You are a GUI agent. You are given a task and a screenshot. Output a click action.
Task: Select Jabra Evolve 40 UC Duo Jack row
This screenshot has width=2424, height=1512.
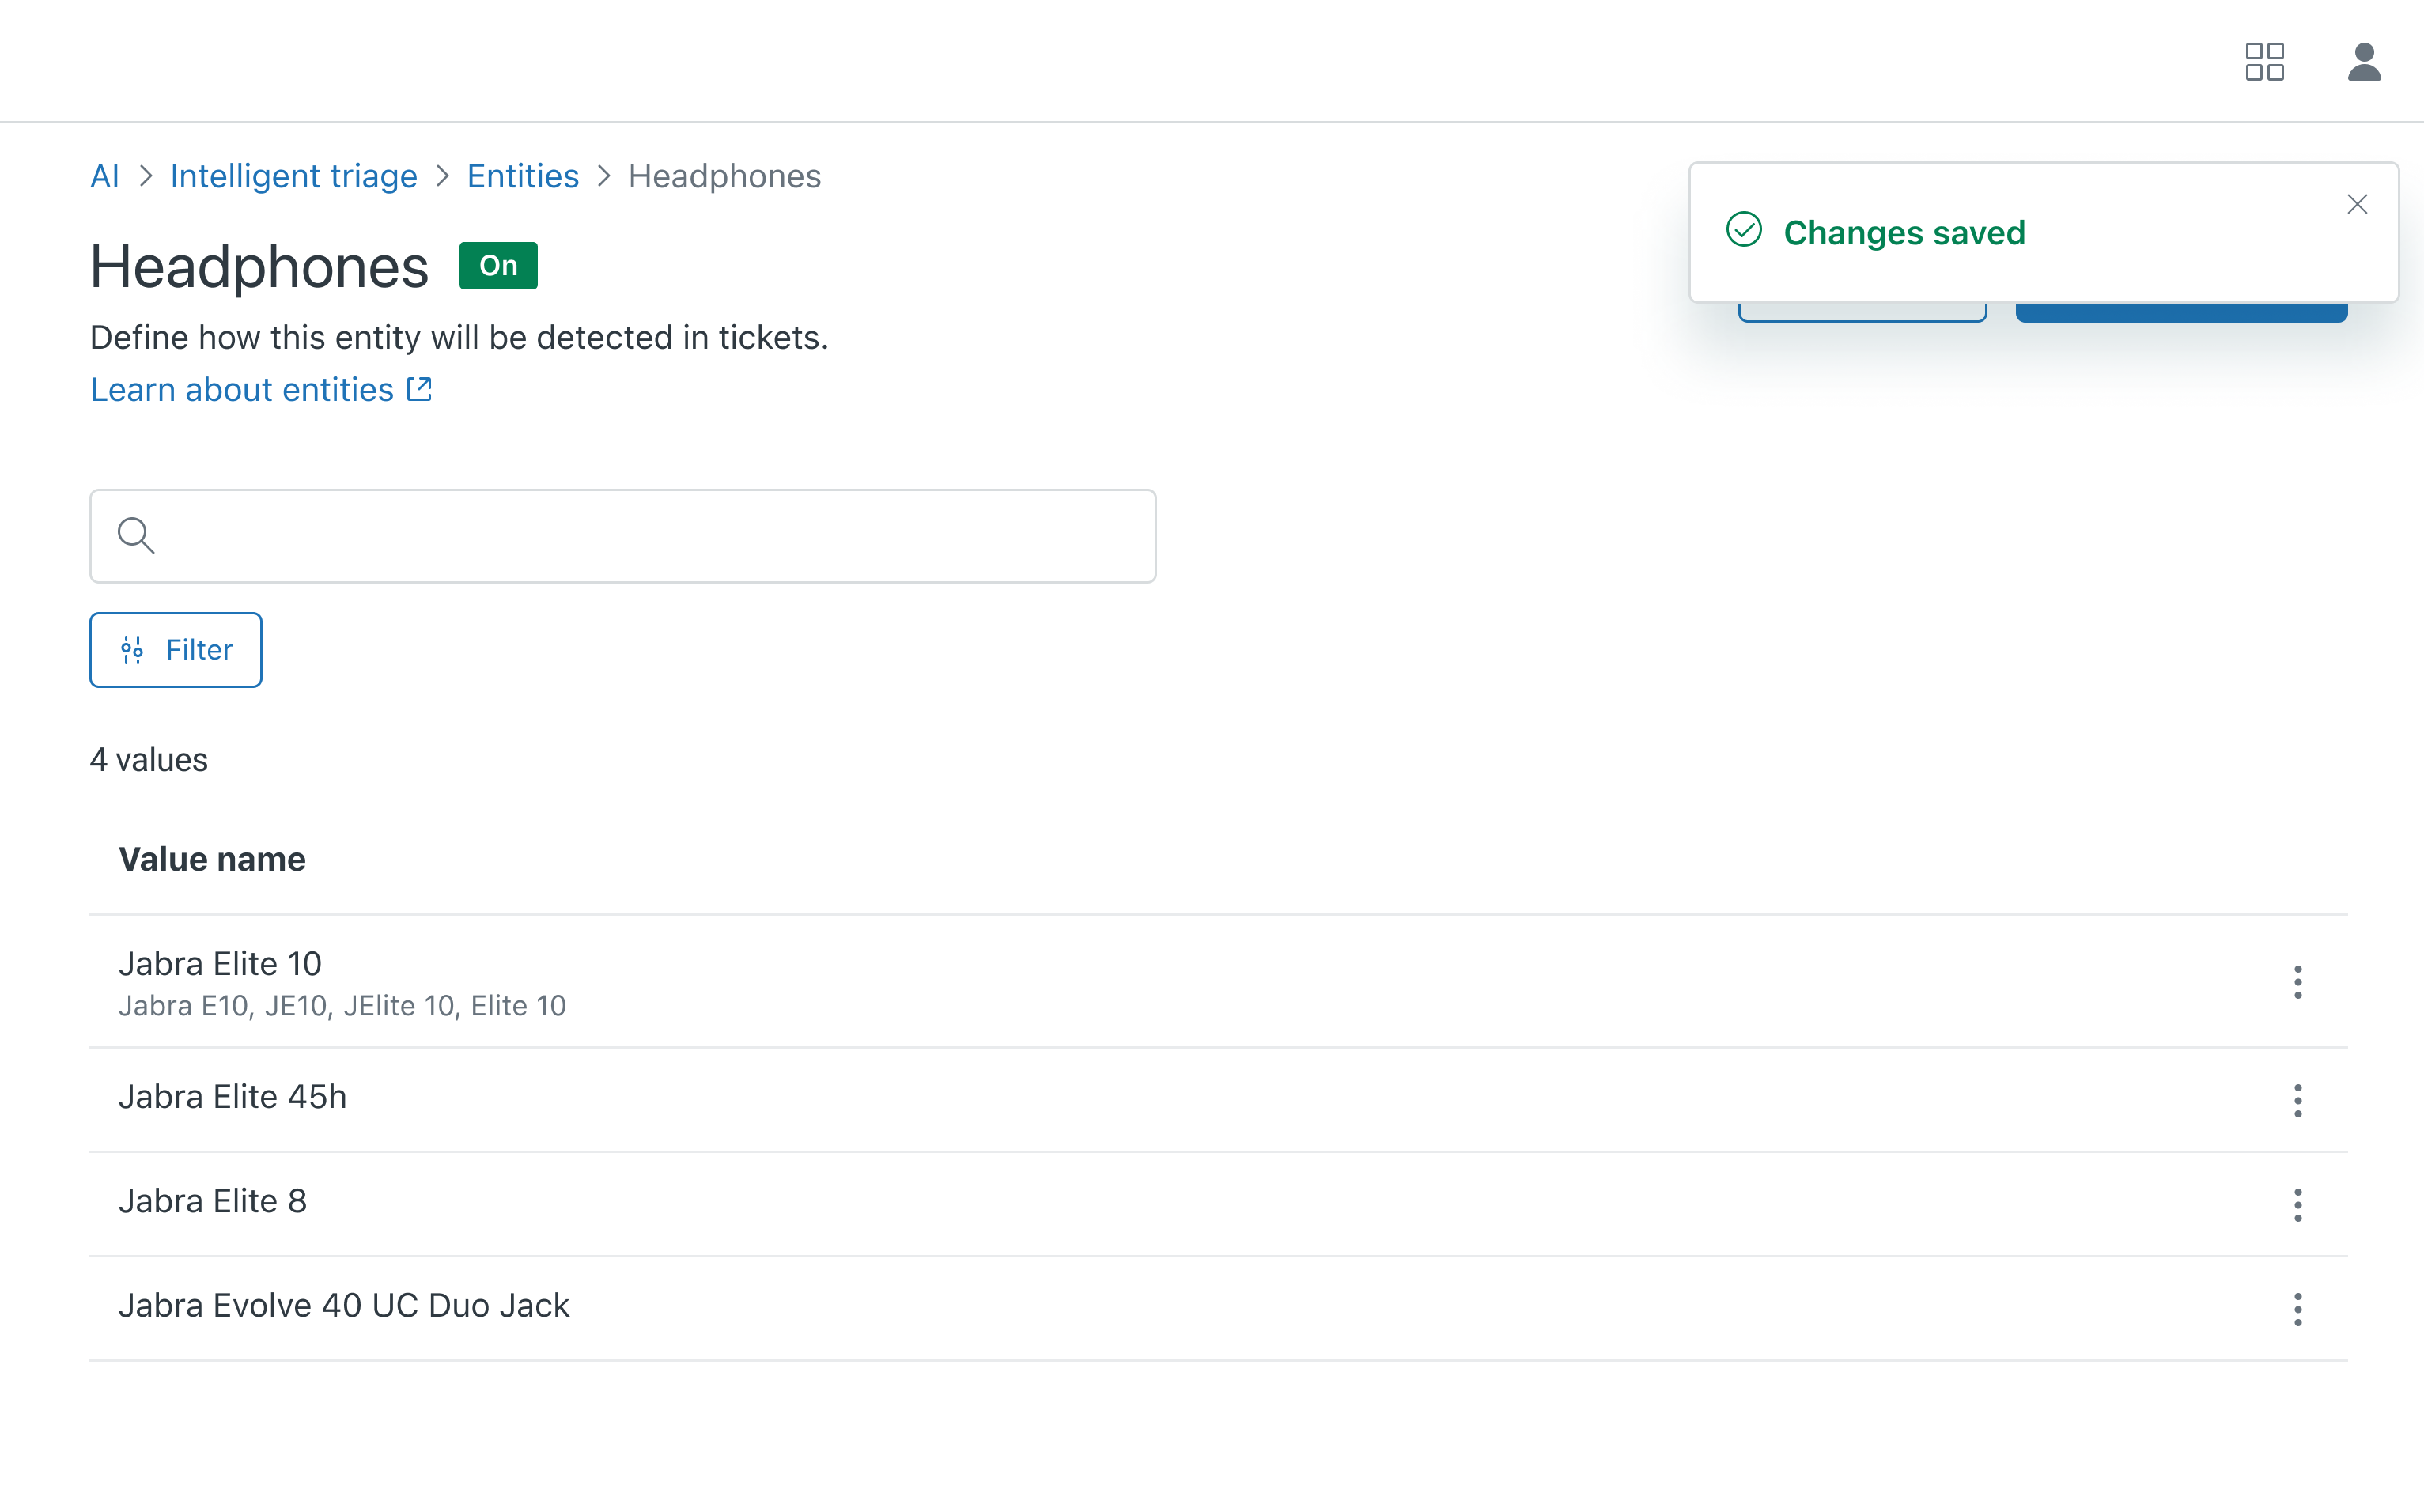(x=1218, y=1309)
